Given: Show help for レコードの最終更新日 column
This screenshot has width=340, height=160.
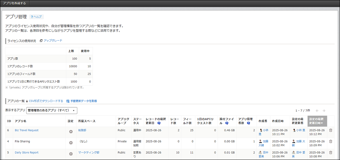Looking at the screenshot, I should [x=159, y=123].
